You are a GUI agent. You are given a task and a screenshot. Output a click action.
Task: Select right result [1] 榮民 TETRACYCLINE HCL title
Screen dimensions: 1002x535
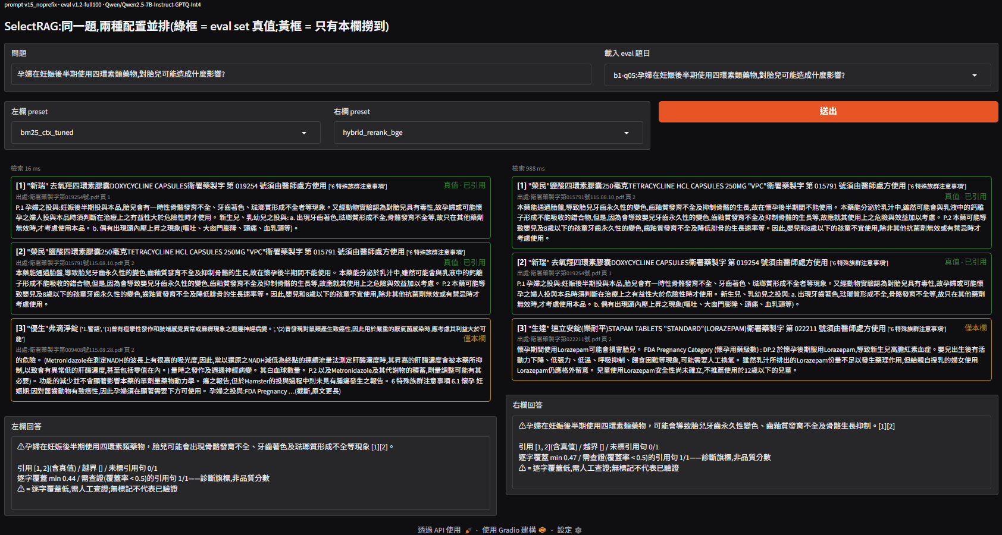click(741, 186)
